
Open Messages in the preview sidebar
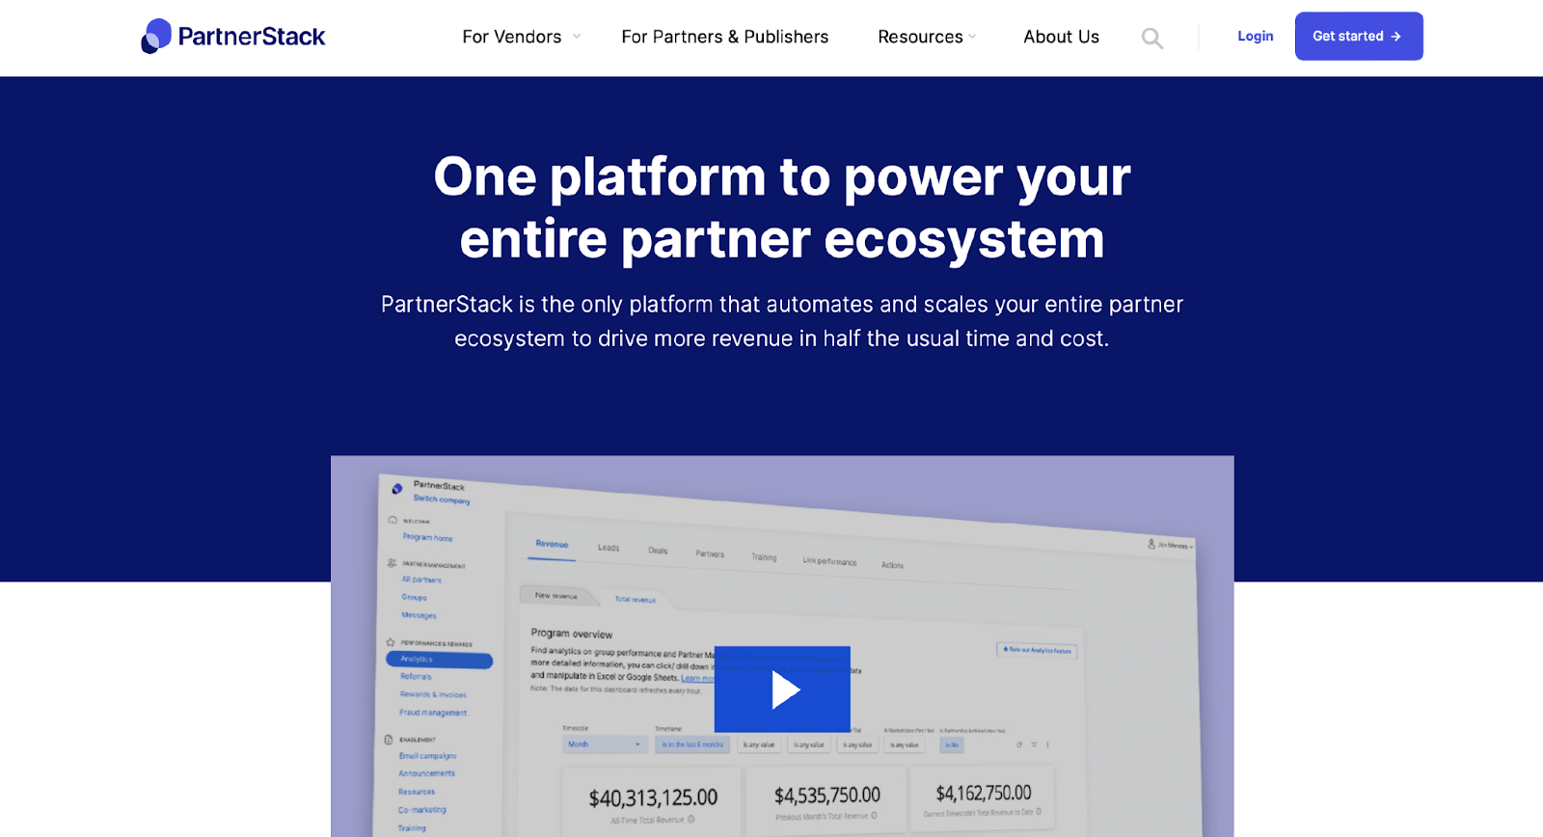click(x=419, y=615)
